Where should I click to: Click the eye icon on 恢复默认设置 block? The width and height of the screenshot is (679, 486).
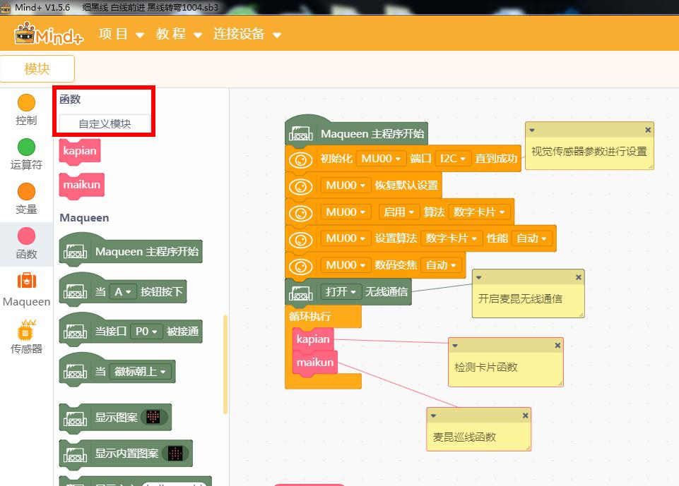tap(300, 187)
